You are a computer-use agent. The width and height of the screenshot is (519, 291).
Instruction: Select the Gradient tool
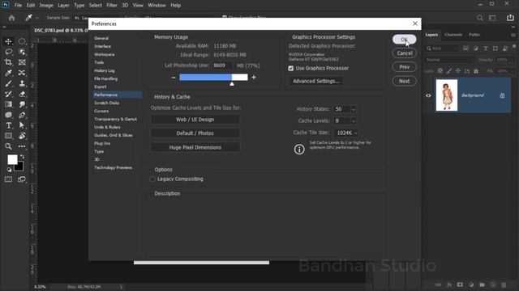coord(8,104)
